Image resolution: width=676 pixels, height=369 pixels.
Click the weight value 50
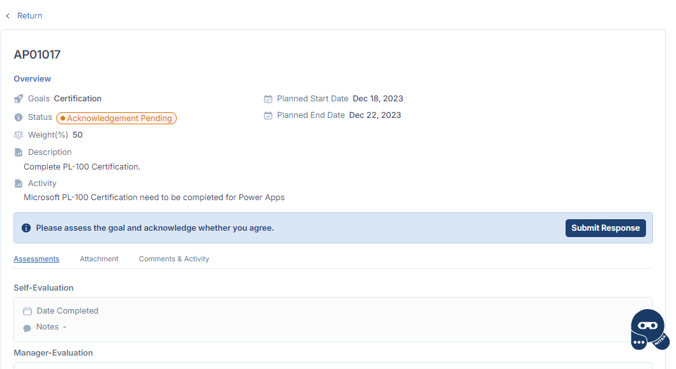coord(78,134)
